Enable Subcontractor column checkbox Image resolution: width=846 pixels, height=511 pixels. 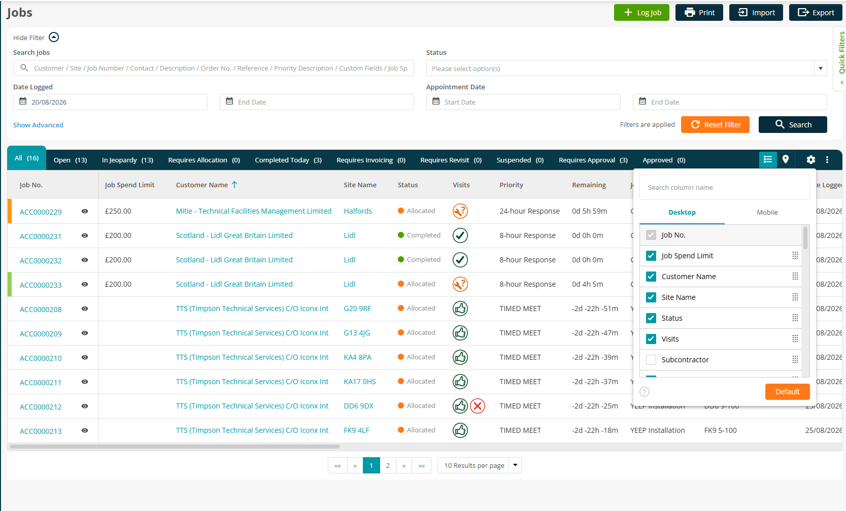(651, 360)
